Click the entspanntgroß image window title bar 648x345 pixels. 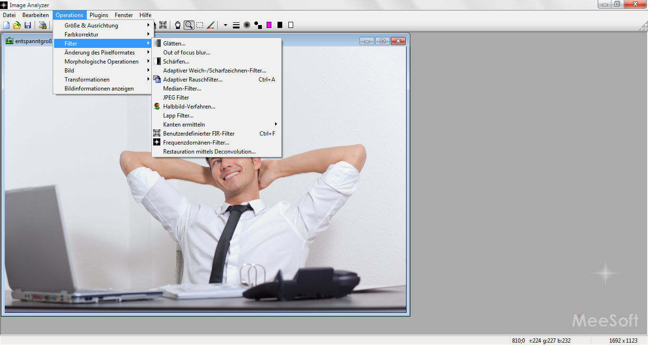click(190, 41)
